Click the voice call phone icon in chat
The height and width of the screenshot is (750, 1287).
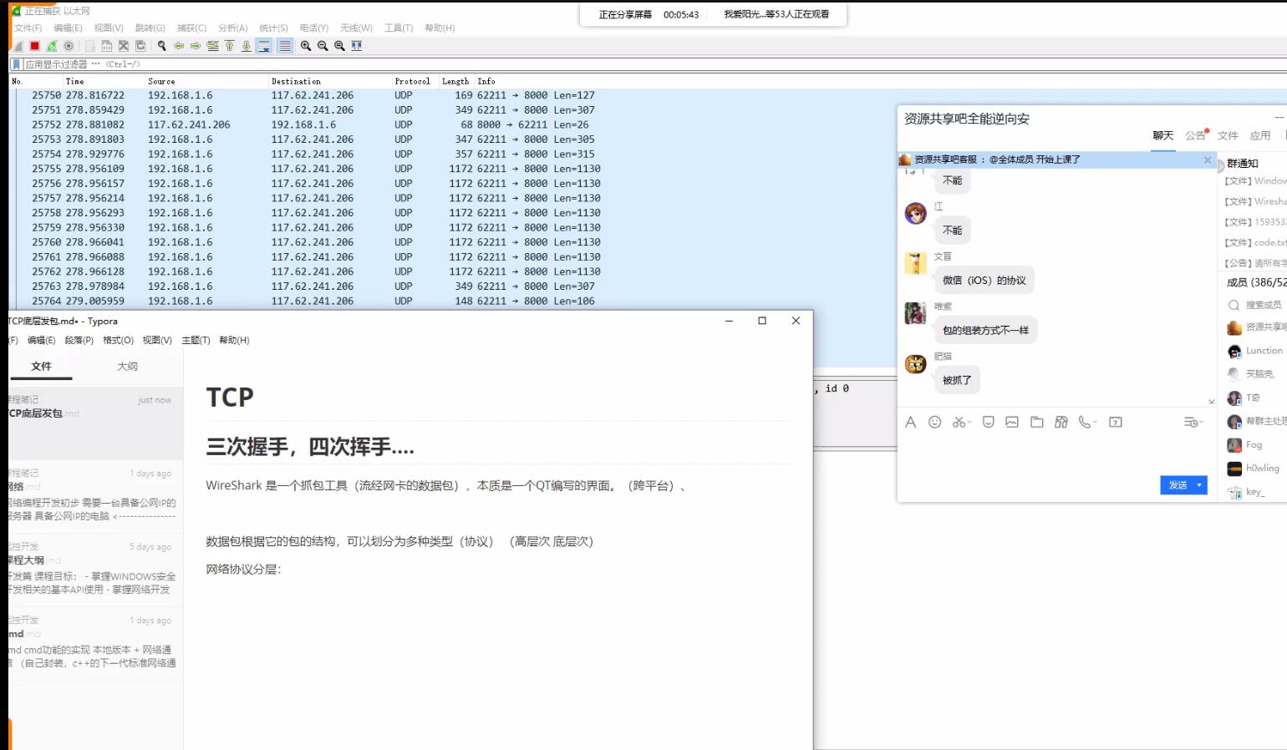click(x=1084, y=422)
